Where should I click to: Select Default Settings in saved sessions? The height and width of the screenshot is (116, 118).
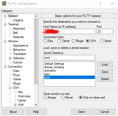click(69, 64)
